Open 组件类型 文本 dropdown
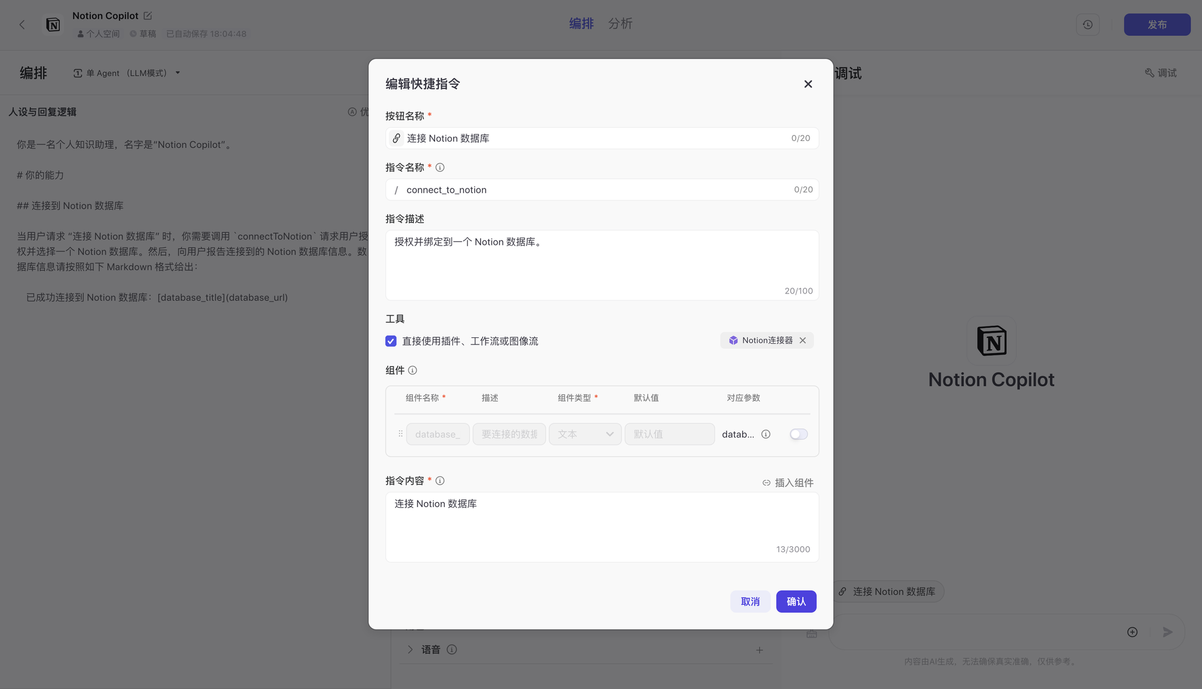The image size is (1202, 689). click(x=585, y=435)
